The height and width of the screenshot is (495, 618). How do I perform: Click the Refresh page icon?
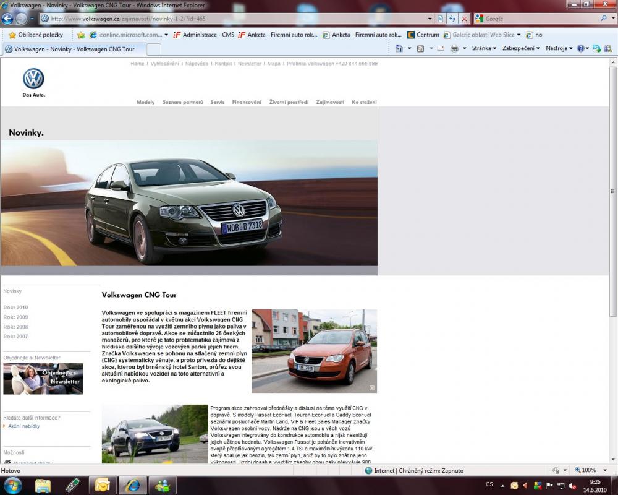point(452,19)
